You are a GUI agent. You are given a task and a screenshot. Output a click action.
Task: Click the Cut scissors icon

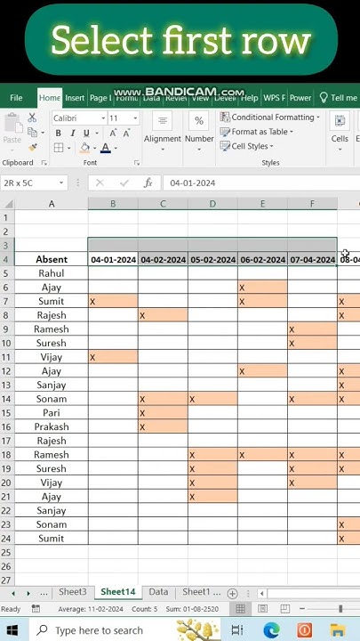[x=32, y=118]
